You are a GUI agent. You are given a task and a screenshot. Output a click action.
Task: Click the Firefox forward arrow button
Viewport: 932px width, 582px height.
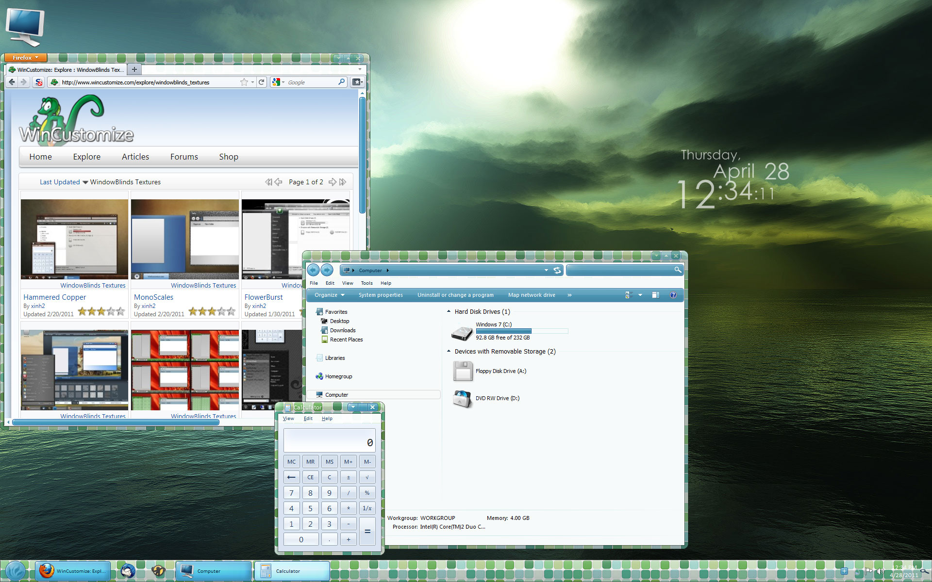(x=23, y=82)
